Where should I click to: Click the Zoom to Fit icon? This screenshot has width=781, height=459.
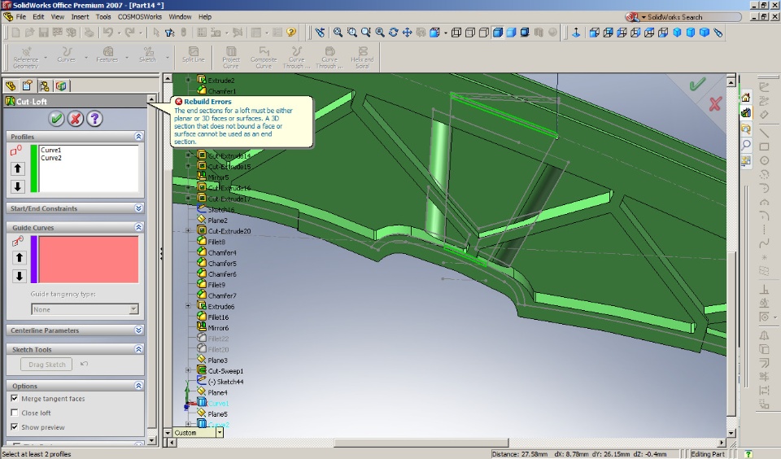338,33
